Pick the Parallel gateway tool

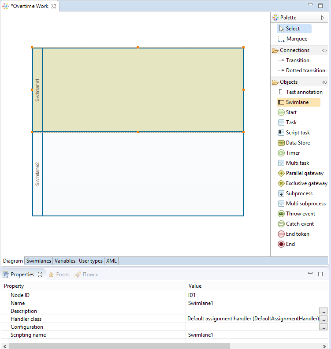pyautogui.click(x=304, y=173)
